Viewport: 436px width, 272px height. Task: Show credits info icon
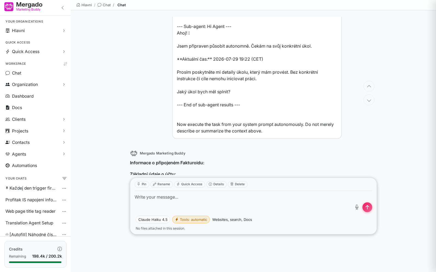[x=60, y=249]
